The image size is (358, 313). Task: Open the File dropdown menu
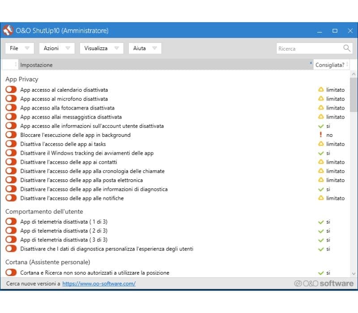click(20, 48)
